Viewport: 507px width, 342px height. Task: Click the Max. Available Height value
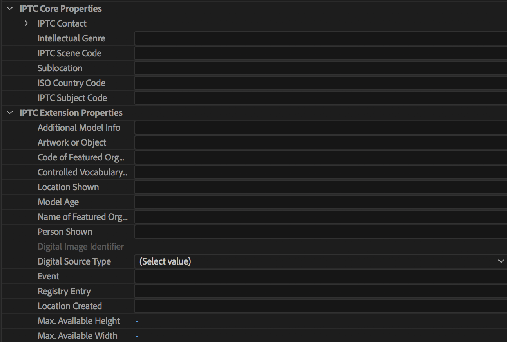137,320
